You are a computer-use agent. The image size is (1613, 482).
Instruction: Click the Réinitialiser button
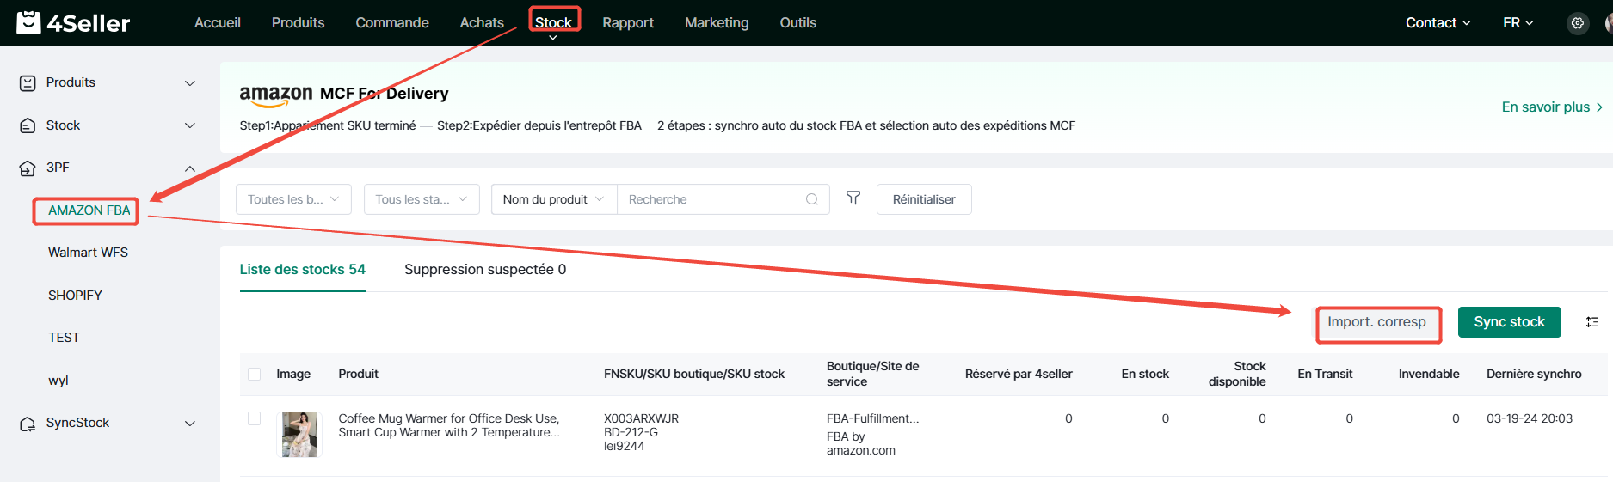(923, 199)
